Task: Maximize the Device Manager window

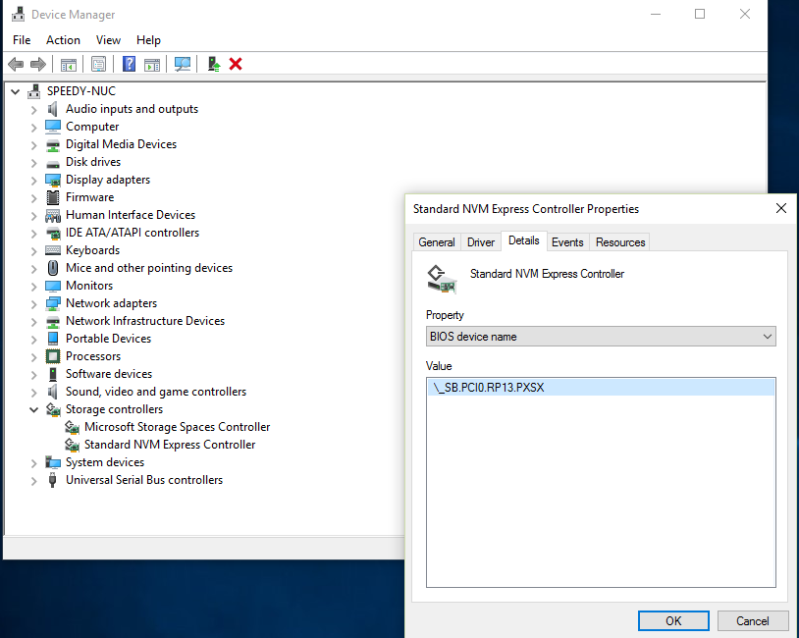Action: pyautogui.click(x=700, y=14)
